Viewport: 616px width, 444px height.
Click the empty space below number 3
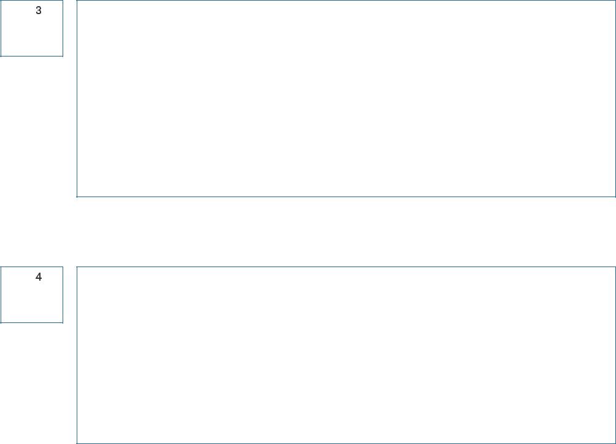coord(32,36)
